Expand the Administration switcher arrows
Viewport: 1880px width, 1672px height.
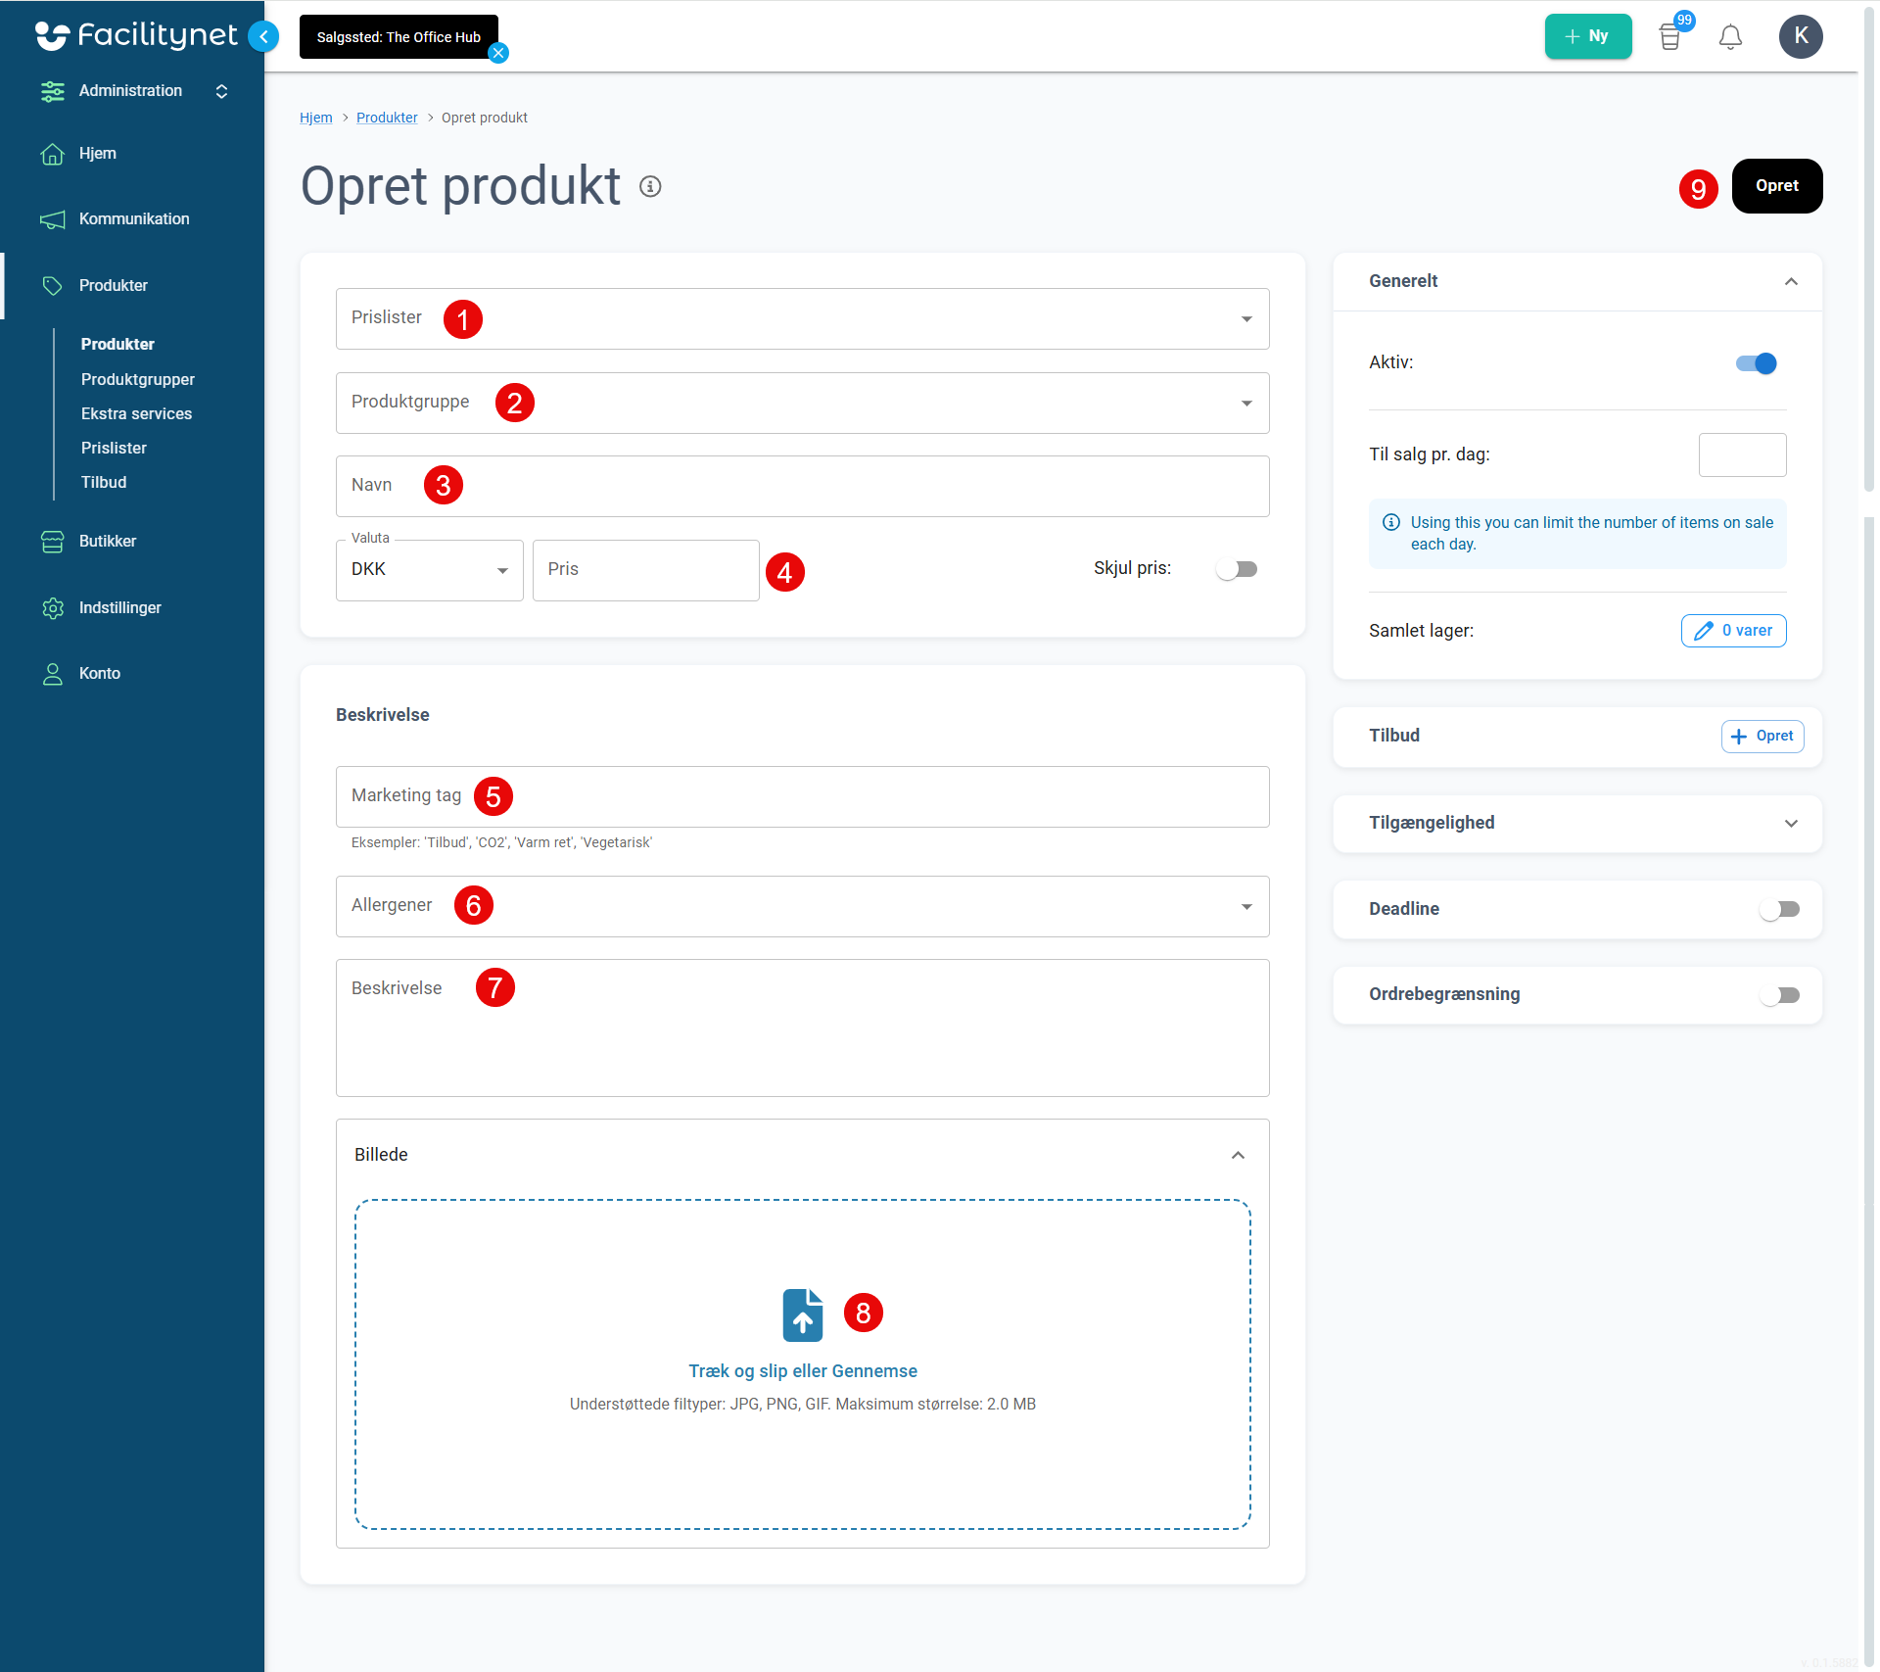221,91
